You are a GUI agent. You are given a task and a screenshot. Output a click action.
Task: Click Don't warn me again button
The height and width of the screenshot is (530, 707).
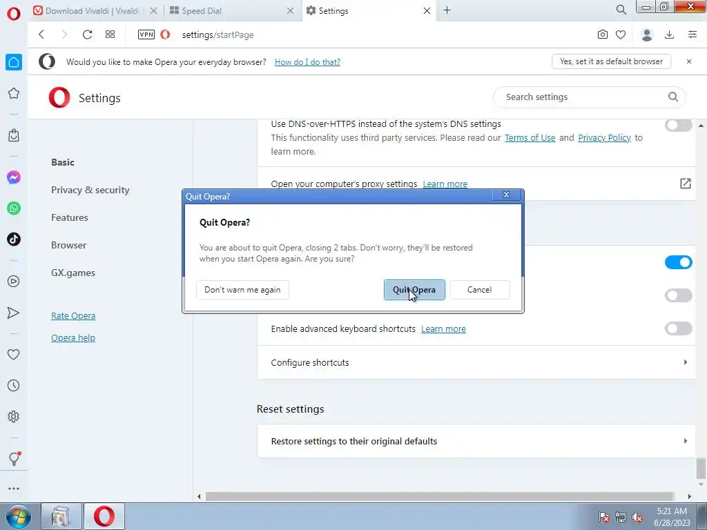tap(242, 290)
